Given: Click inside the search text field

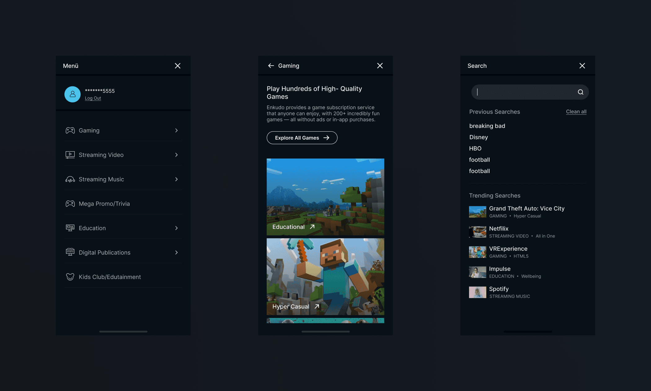Looking at the screenshot, I should pos(524,92).
